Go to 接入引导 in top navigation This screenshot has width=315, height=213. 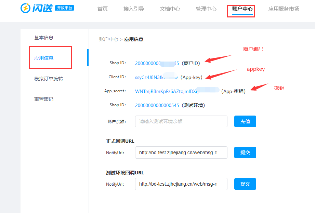(x=134, y=9)
